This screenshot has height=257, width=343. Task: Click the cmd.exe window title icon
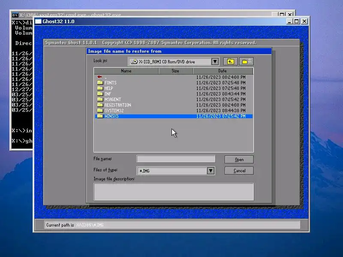point(15,15)
